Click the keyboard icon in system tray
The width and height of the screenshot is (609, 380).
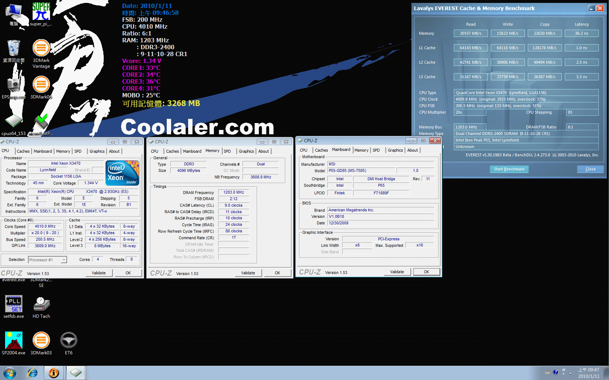tap(548, 372)
